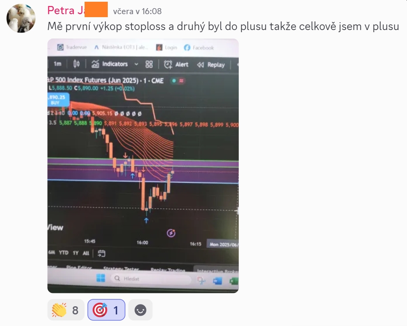Viewport: 407px width, 326px height.
Task: Open Petra's profile avatar picture
Action: (21, 18)
